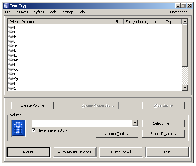The width and height of the screenshot is (196, 166).
Task: Open the Tools menu
Action: (52, 12)
